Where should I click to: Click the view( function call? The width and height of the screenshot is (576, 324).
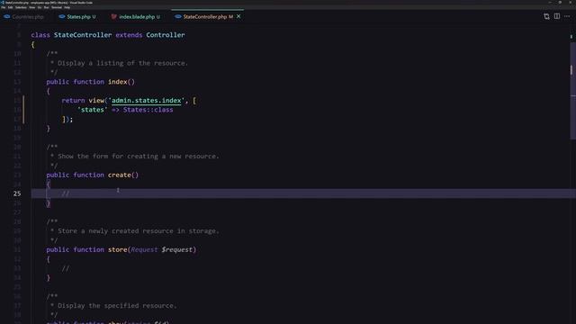tap(96, 100)
